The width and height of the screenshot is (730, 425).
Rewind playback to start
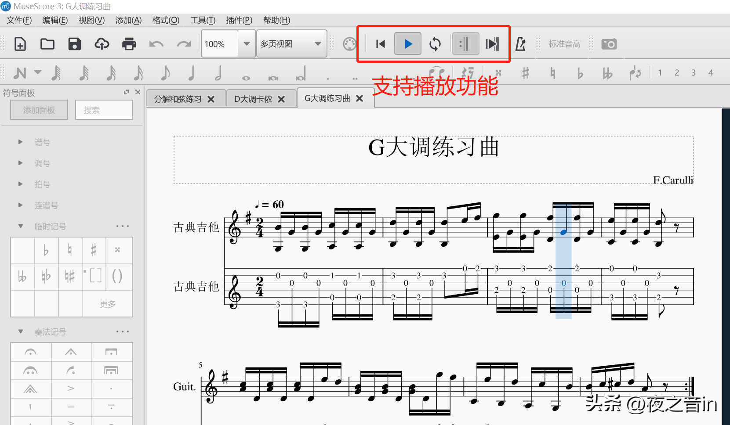pyautogui.click(x=381, y=44)
